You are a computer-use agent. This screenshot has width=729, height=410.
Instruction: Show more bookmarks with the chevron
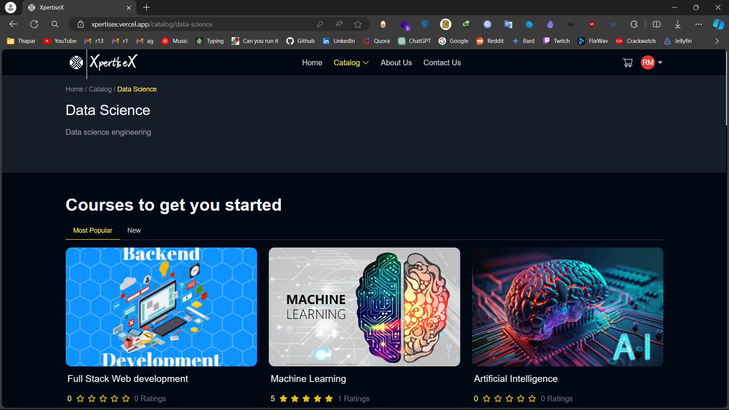click(x=717, y=41)
